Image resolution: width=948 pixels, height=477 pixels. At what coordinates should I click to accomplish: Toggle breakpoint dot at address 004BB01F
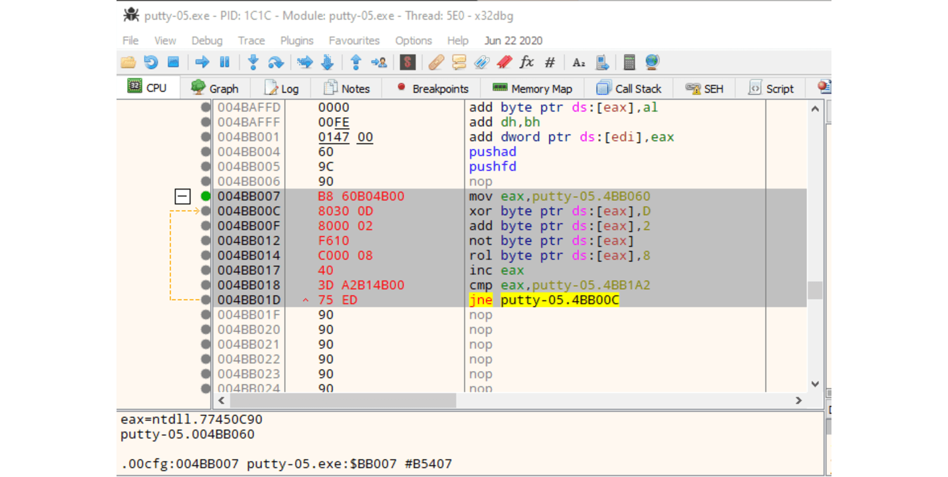pos(206,315)
